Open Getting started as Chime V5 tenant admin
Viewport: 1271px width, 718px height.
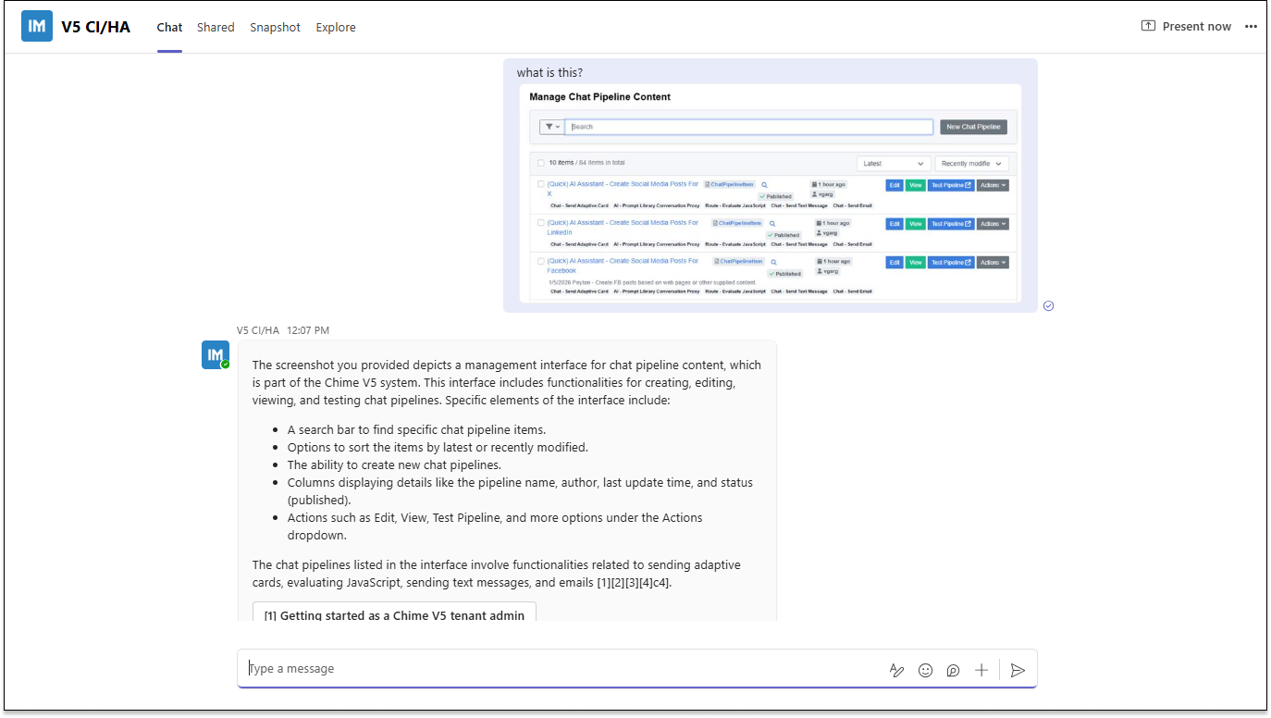(394, 614)
